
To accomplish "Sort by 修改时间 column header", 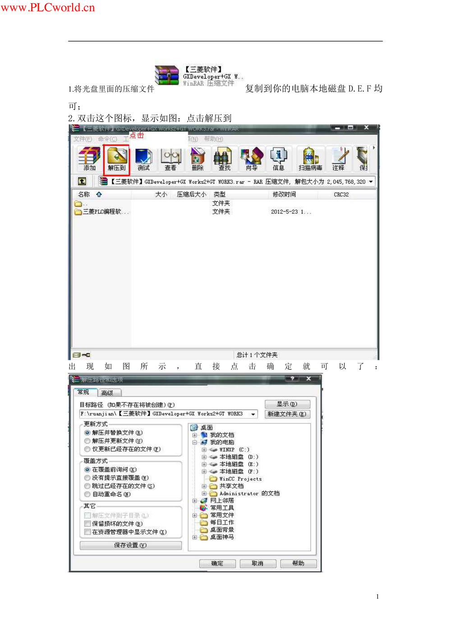I will coord(284,194).
